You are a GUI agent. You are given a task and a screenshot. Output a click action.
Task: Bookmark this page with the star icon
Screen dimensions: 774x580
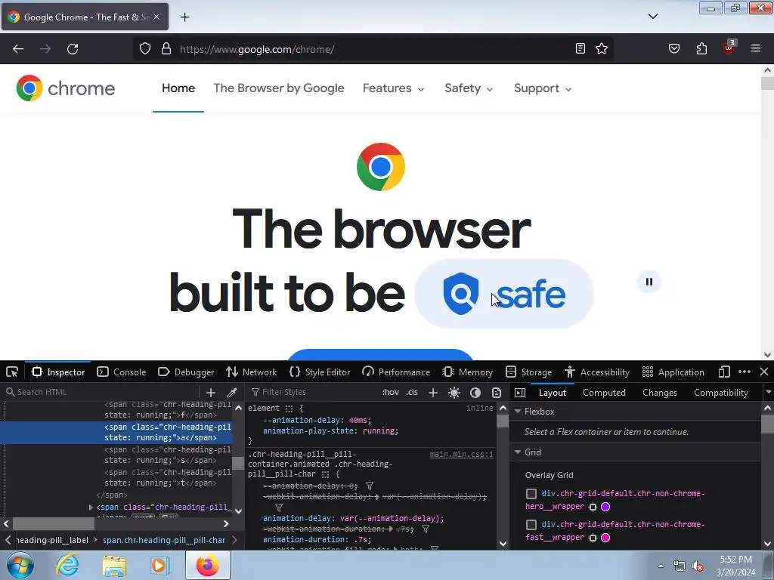pos(601,48)
